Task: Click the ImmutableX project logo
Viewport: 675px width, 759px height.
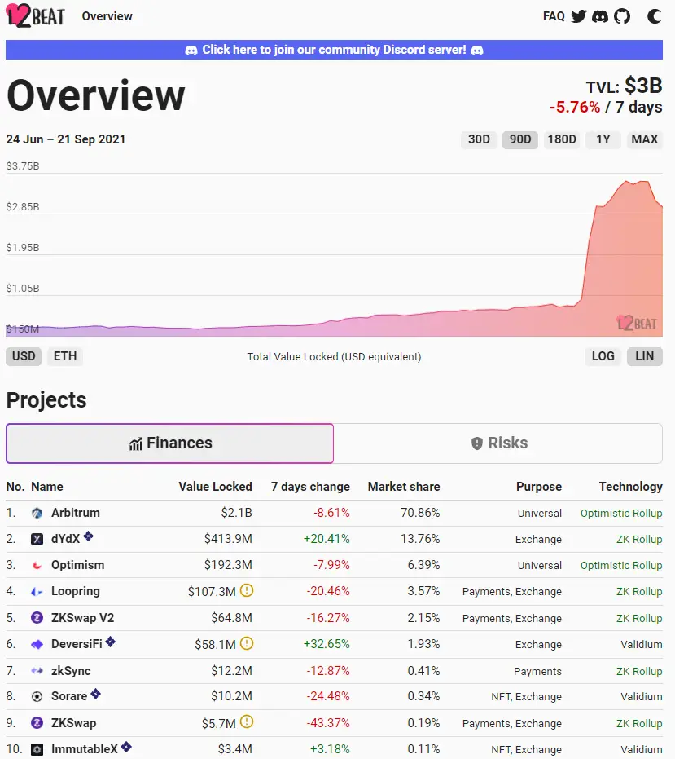Action: tap(37, 749)
